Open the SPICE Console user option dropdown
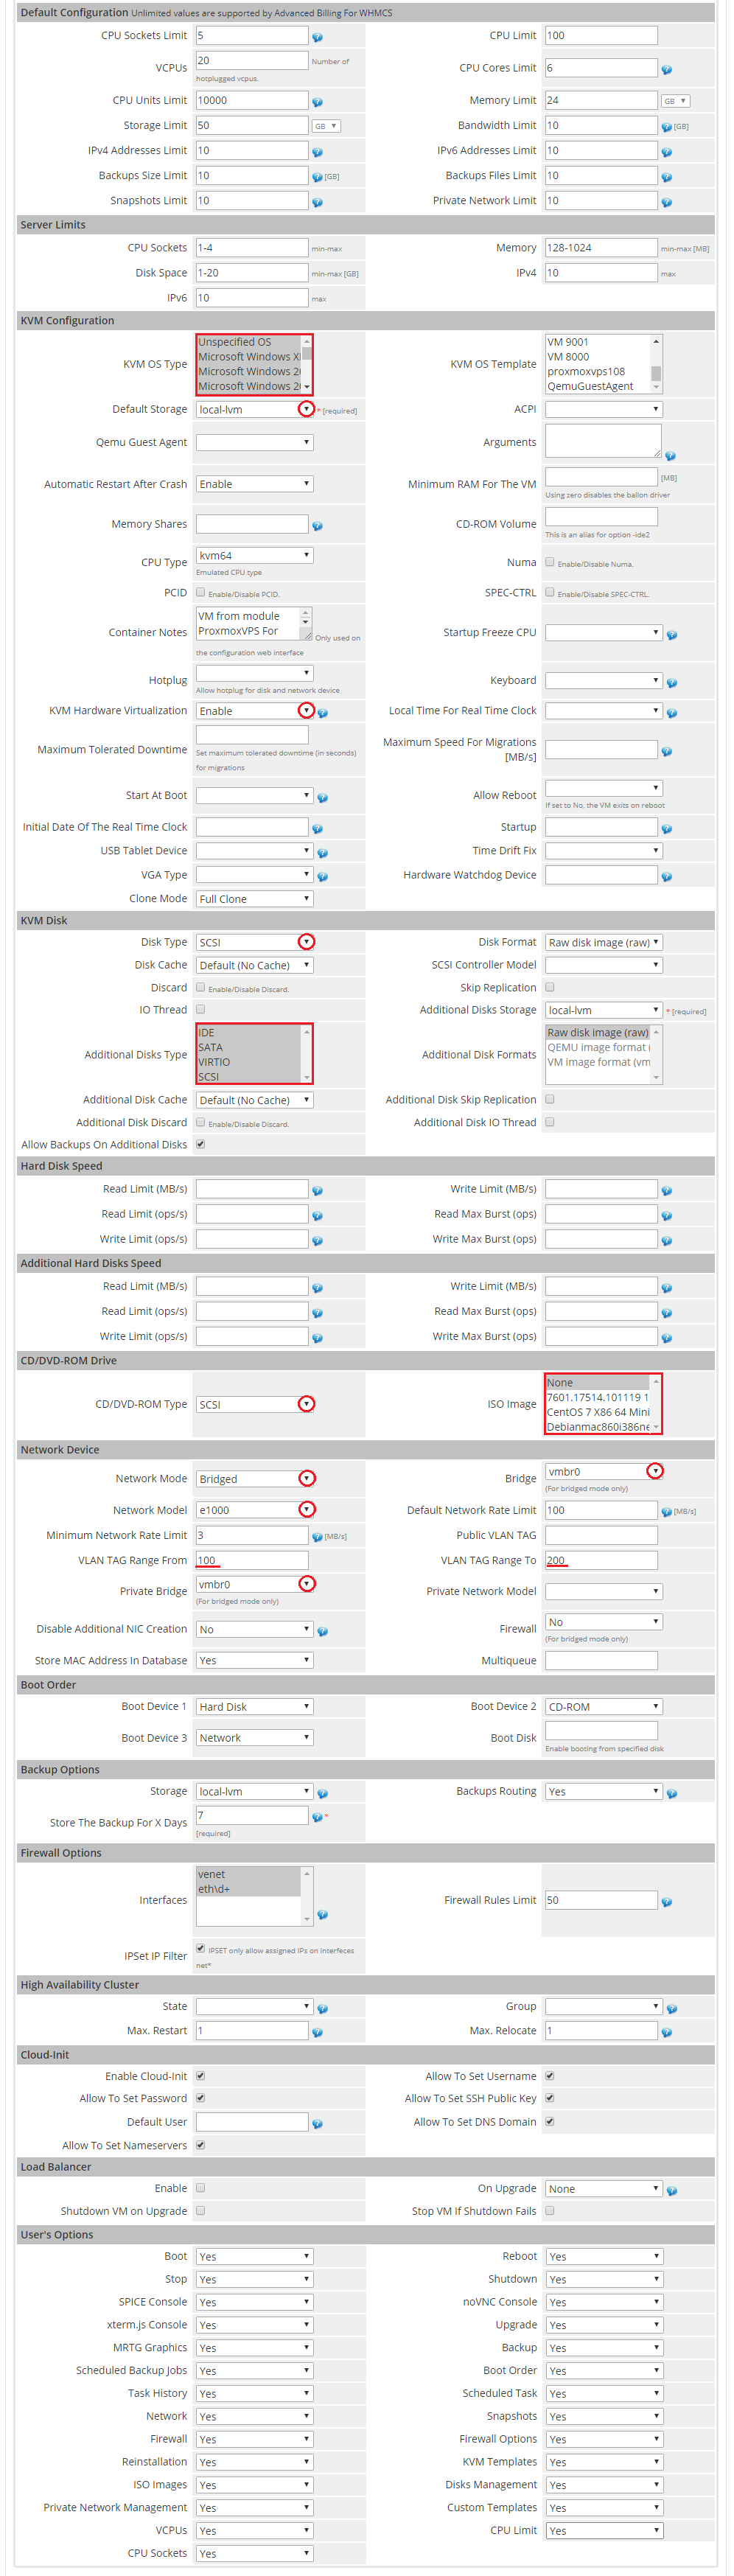The image size is (734, 2576). (x=255, y=2302)
